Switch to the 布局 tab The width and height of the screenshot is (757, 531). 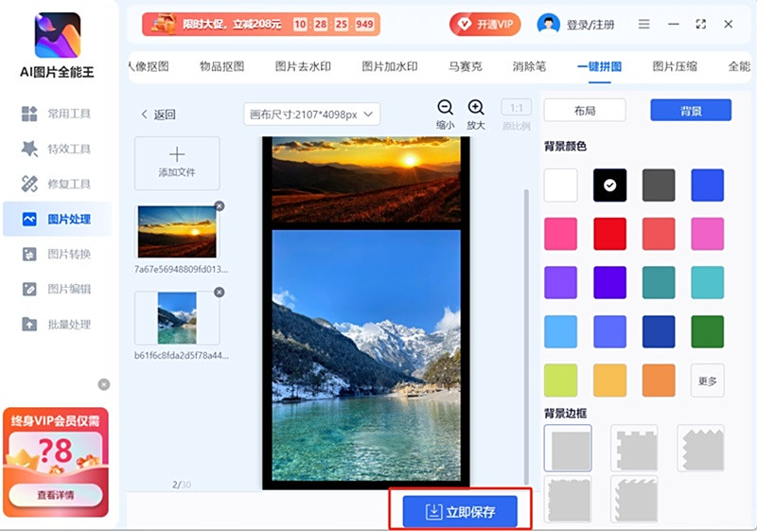pyautogui.click(x=585, y=111)
